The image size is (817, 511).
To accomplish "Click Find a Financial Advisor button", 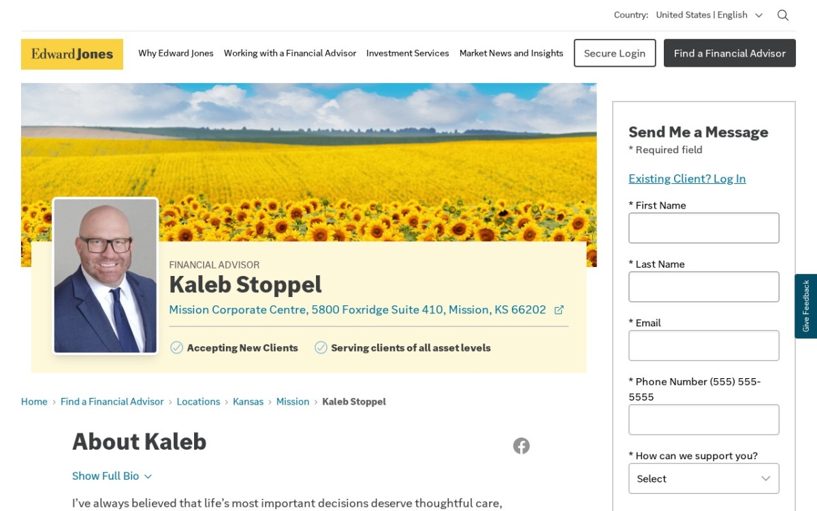I will (730, 53).
